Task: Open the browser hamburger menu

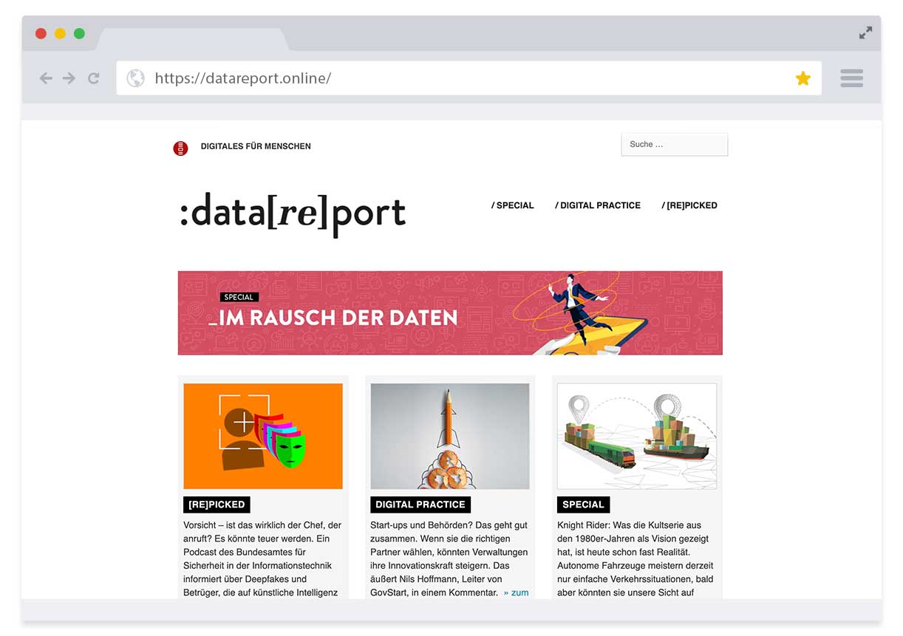Action: pos(852,78)
